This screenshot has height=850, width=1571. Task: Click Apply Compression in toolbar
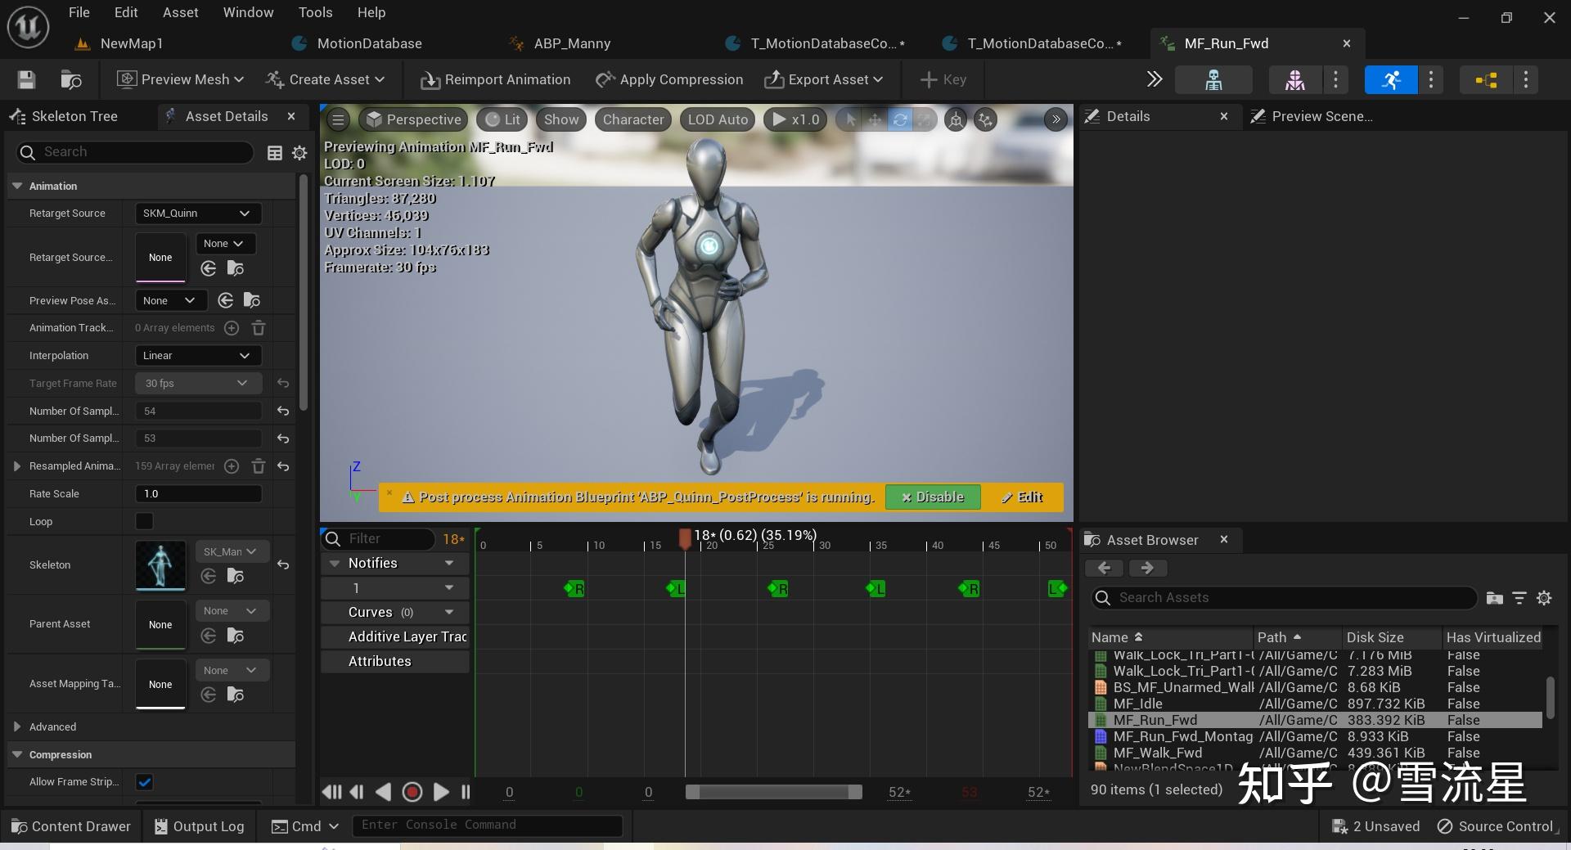point(669,79)
